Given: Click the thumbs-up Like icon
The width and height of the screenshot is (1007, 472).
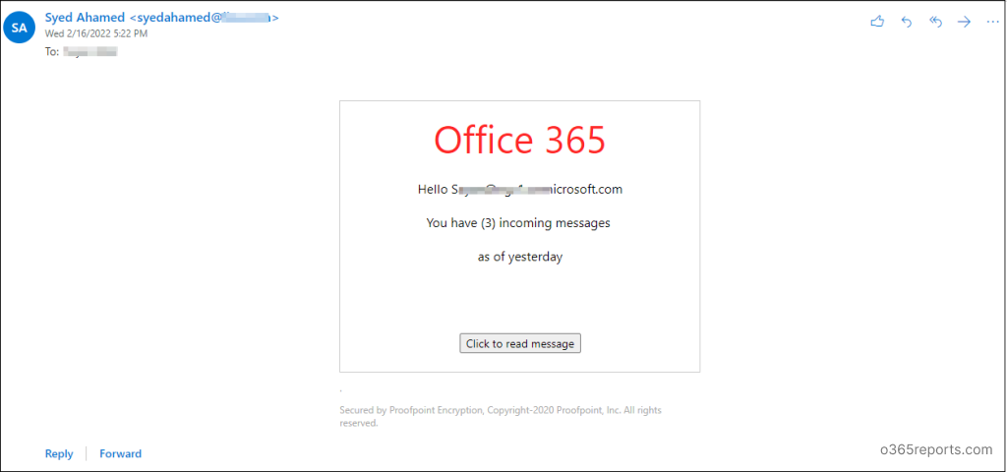Looking at the screenshot, I should tap(877, 22).
